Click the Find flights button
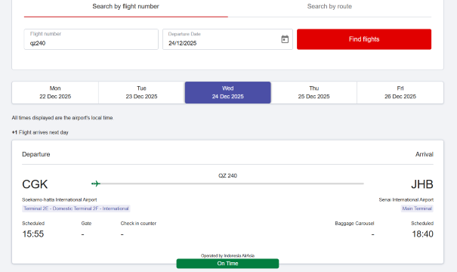Viewport: 457px width, 272px height. pyautogui.click(x=364, y=39)
